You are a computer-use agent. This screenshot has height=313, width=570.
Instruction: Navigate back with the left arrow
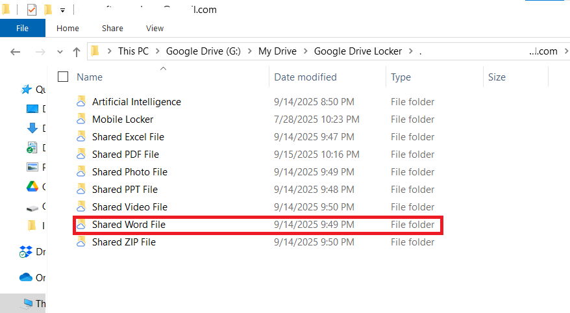[16, 51]
